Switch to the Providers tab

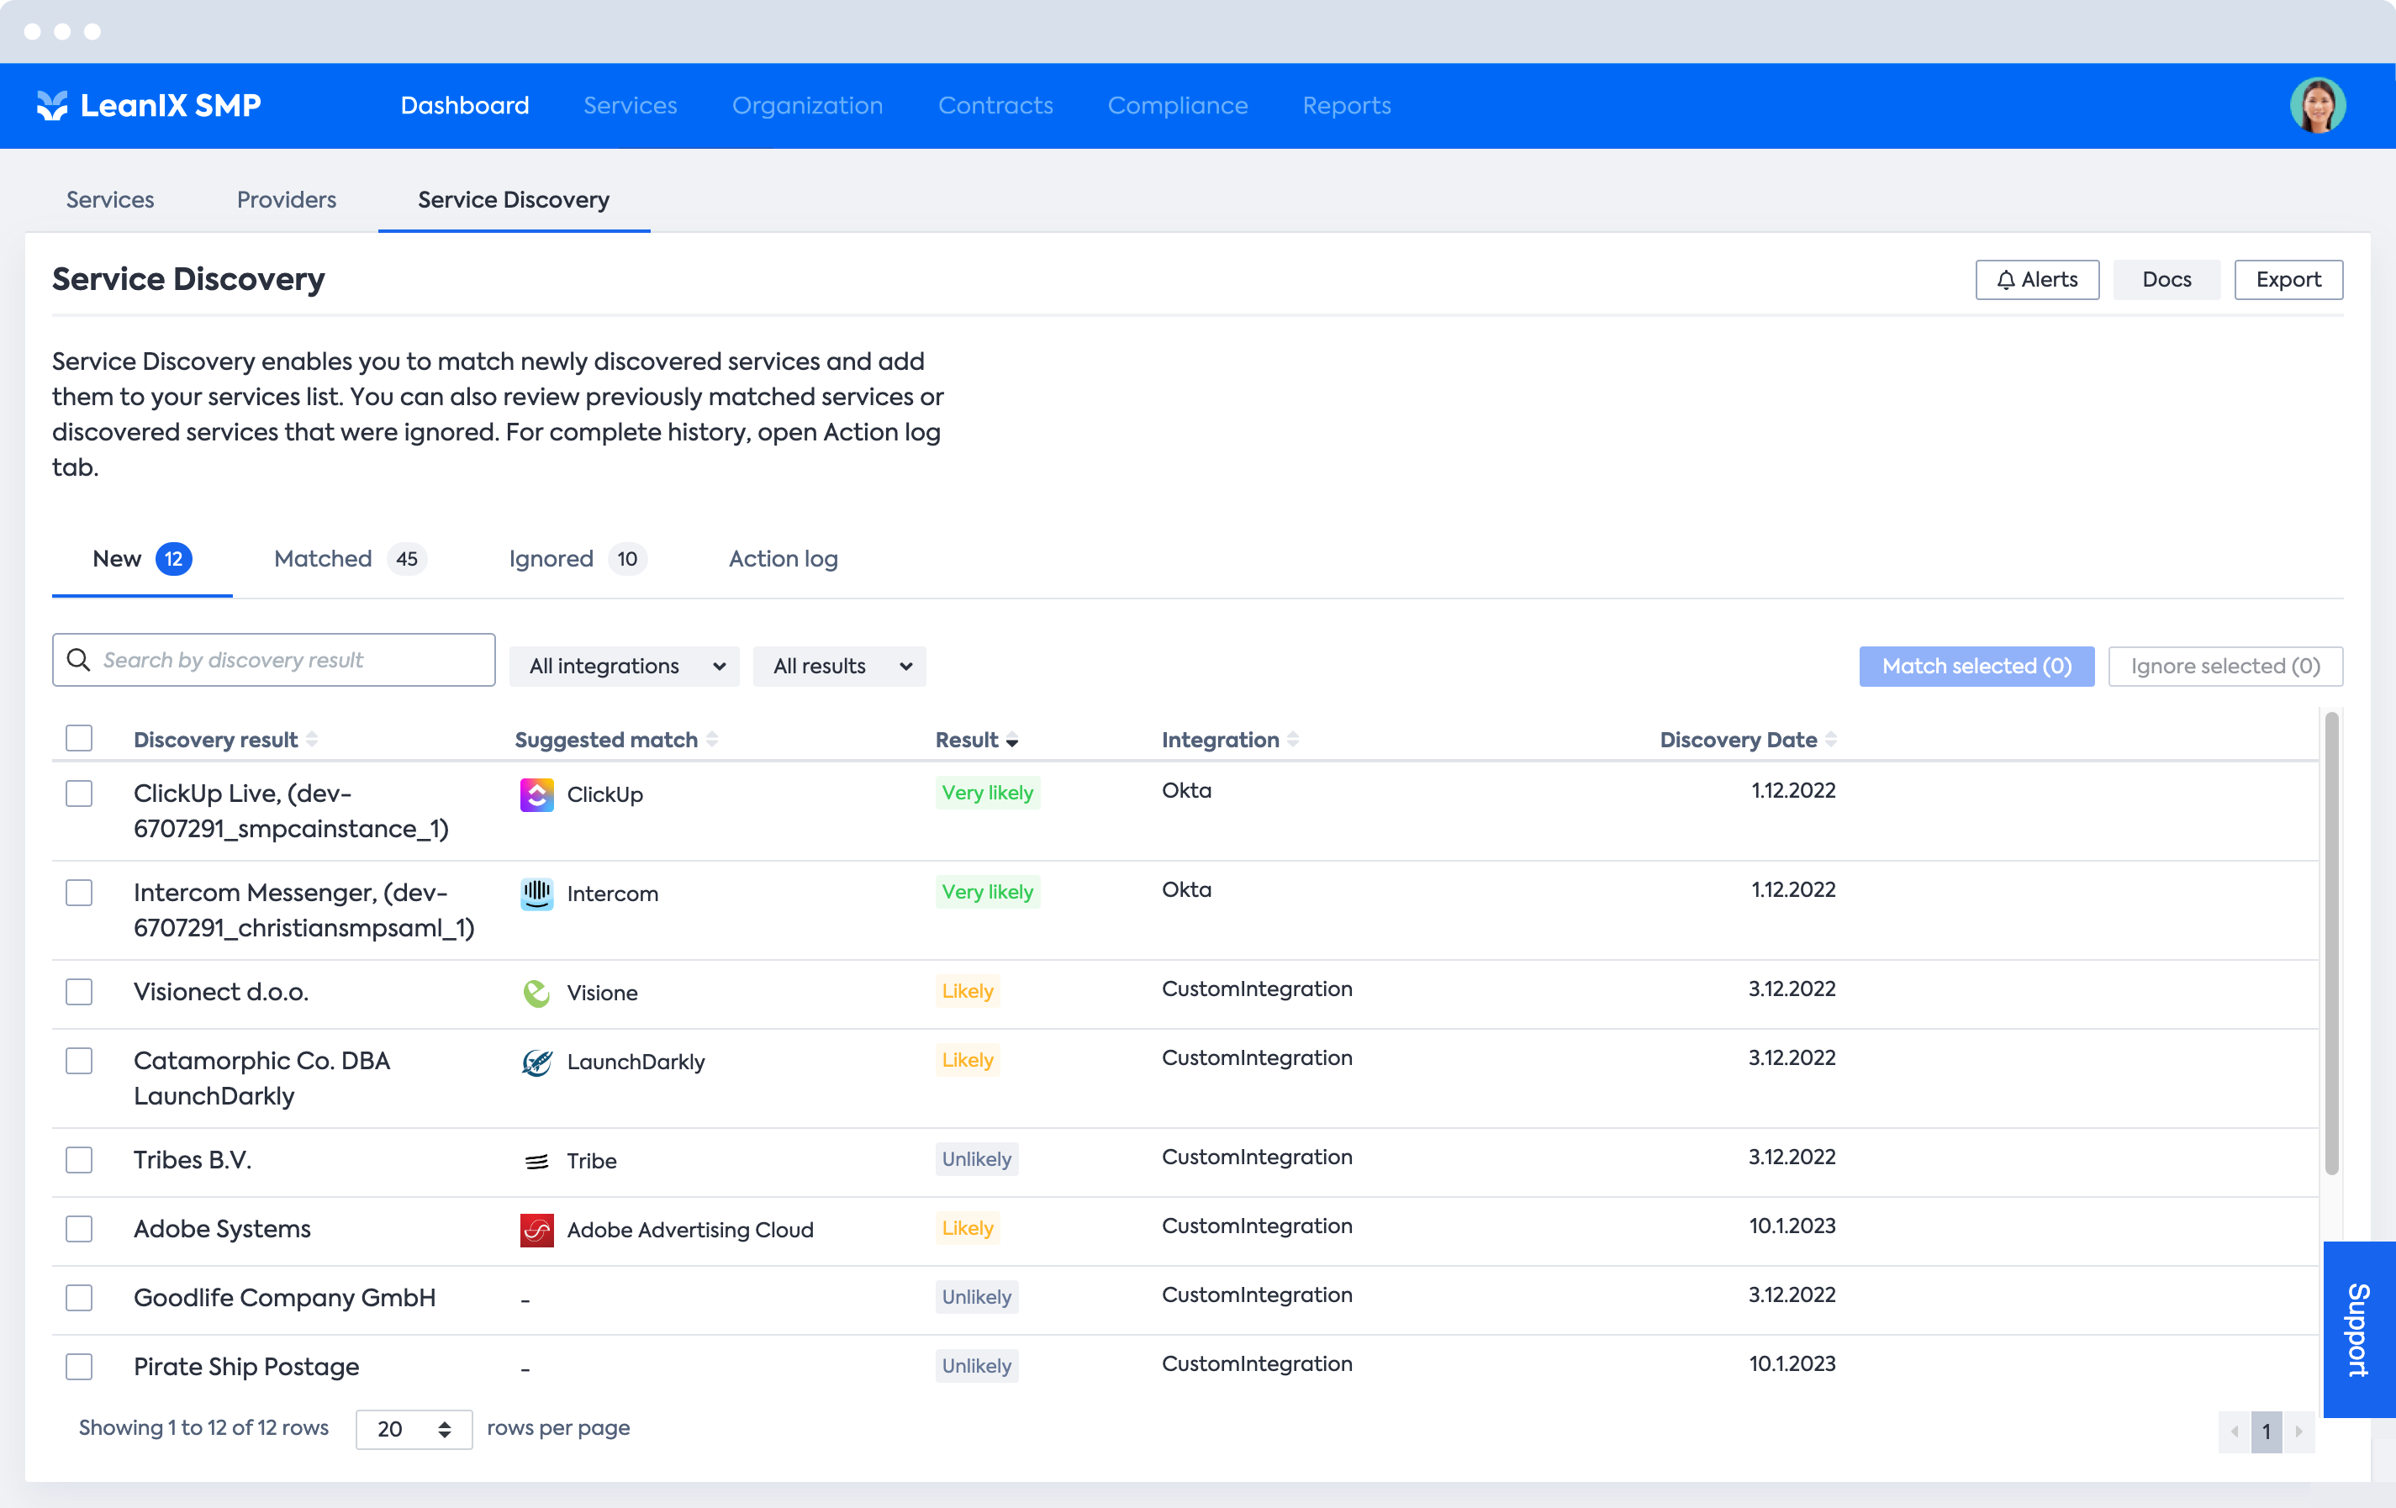(x=287, y=200)
